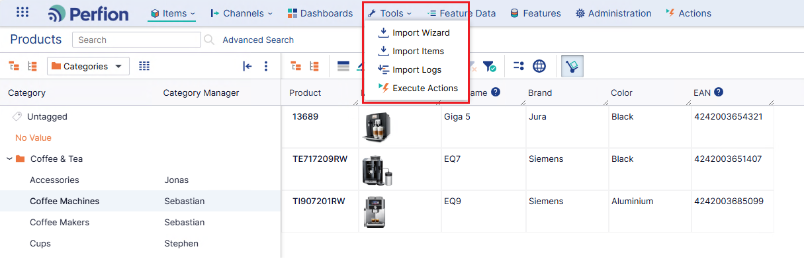The image size is (804, 259).
Task: Collapse the left category panel
Action: coord(247,66)
